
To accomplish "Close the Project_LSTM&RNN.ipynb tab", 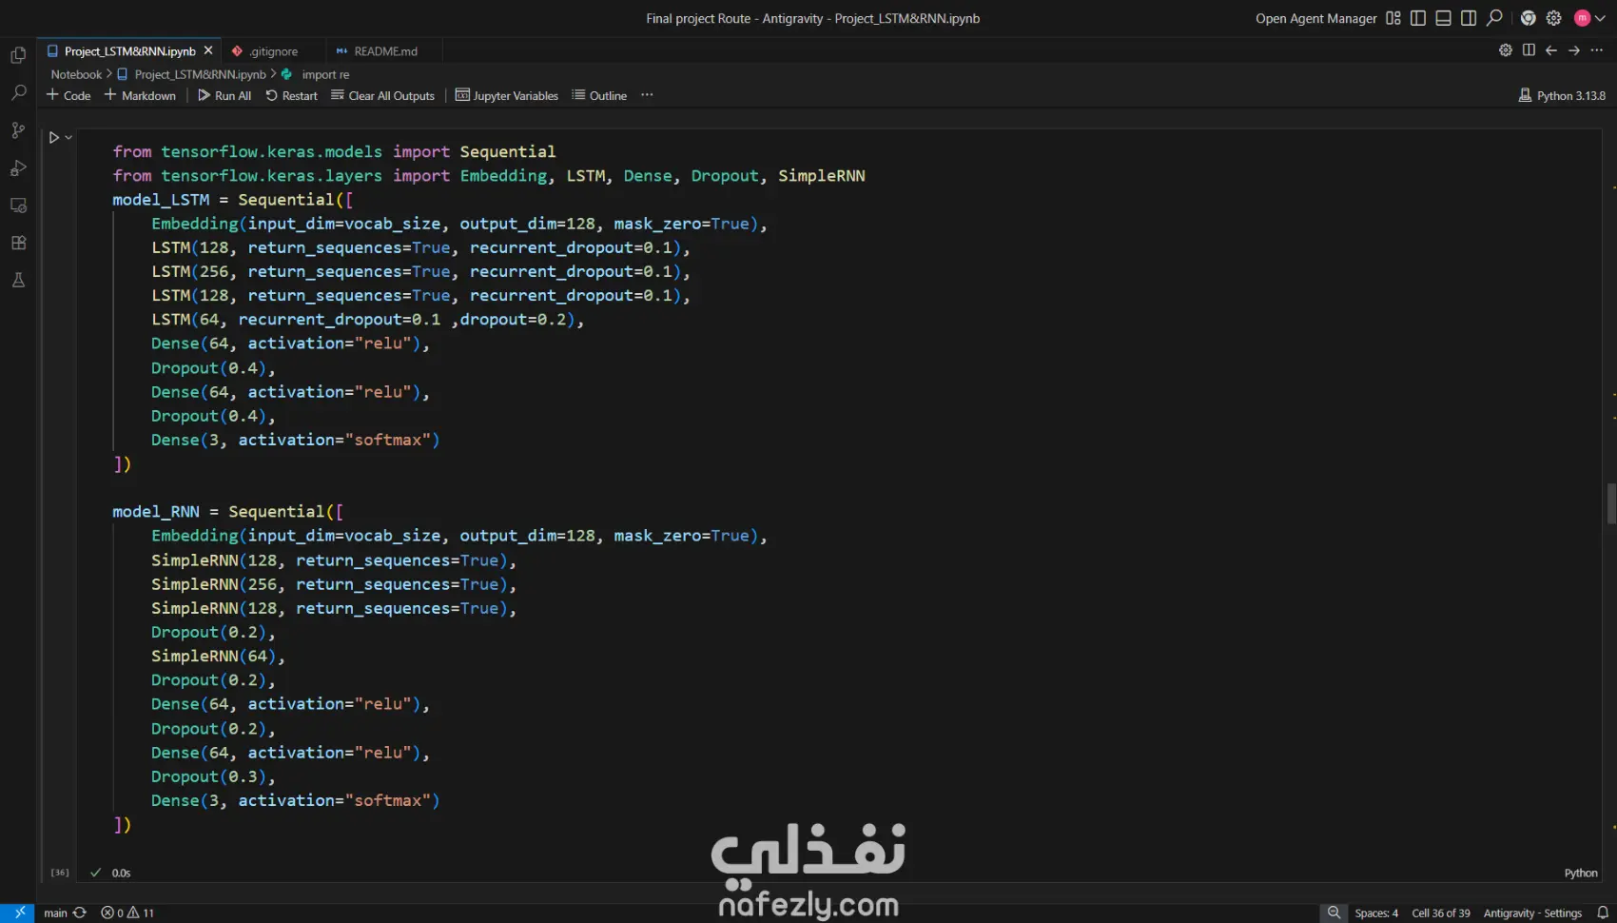I will 208,50.
